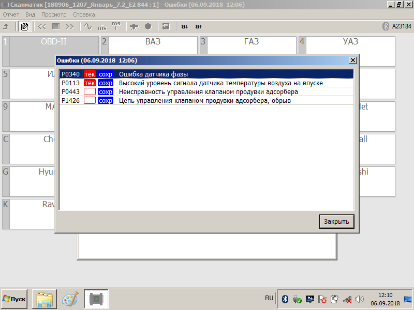Select error P0113 intake air temperature row
Viewport: 414px width, 310px height.
206,83
